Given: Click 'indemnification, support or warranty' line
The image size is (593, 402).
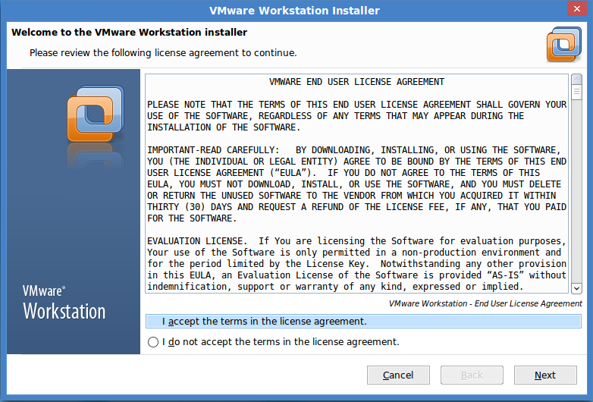Looking at the screenshot, I should click(335, 286).
